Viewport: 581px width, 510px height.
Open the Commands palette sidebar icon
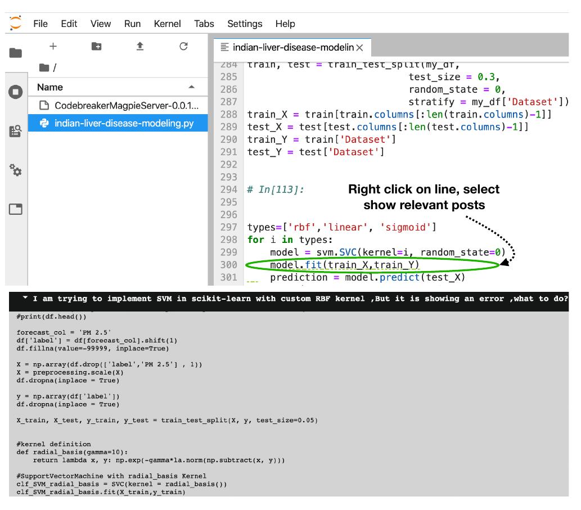point(16,131)
